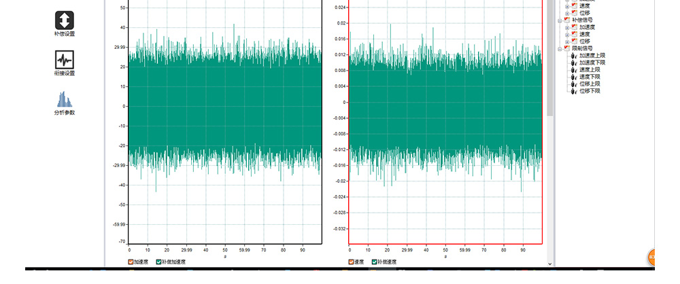The height and width of the screenshot is (284, 680).
Task: Open 补偿设置 compensation settings icon
Action: tap(65, 20)
